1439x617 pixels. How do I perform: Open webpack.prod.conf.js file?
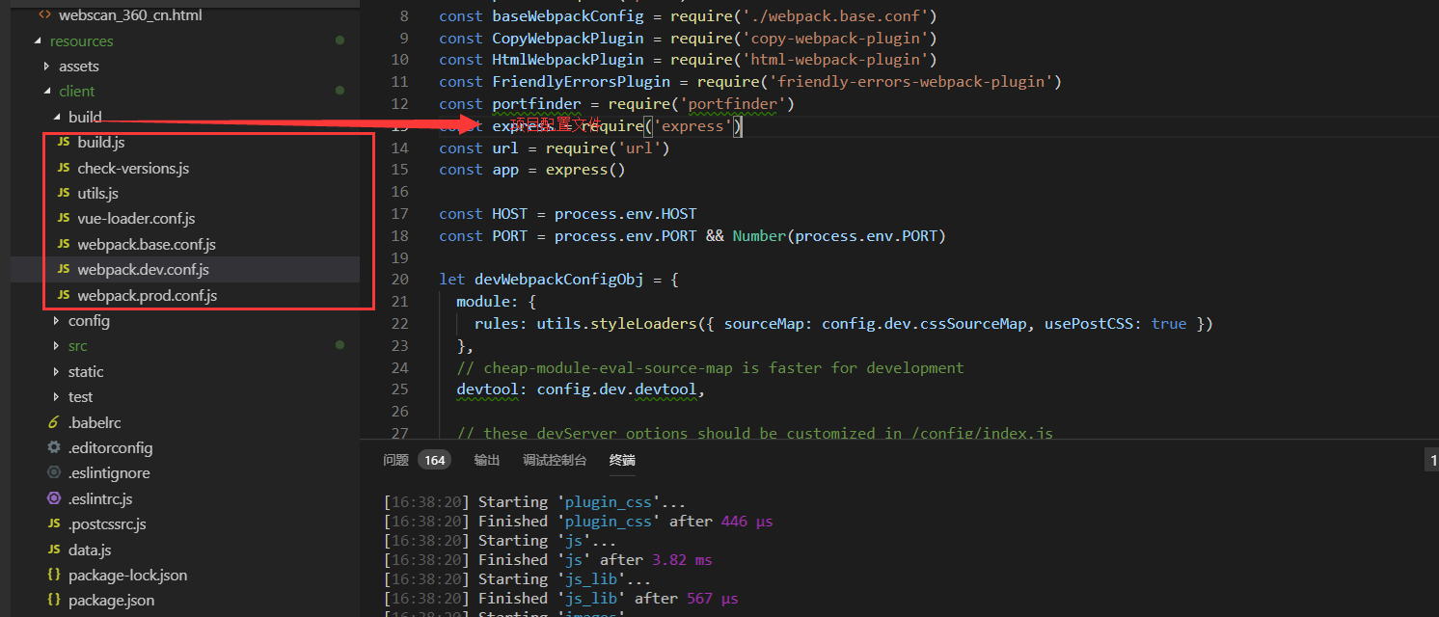148,295
